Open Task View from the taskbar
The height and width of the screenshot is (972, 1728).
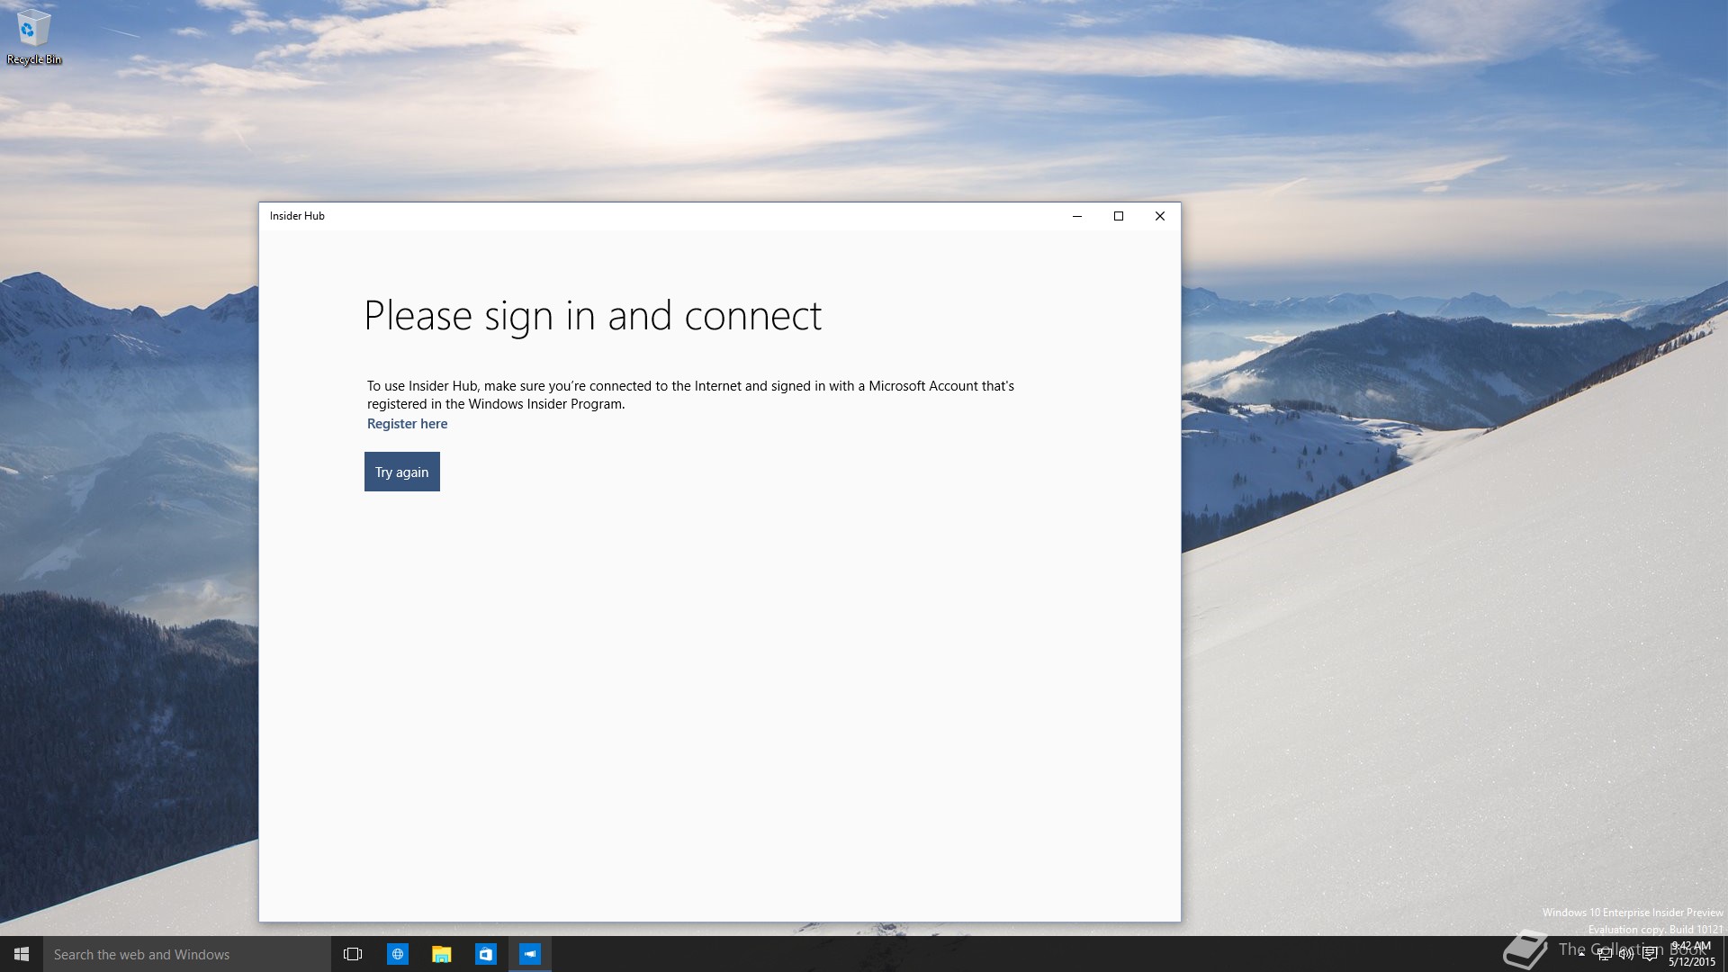click(x=353, y=954)
